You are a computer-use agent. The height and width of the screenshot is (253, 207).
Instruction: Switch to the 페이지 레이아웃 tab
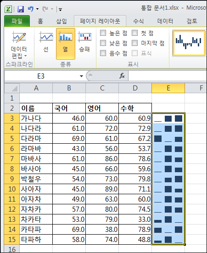pos(100,21)
